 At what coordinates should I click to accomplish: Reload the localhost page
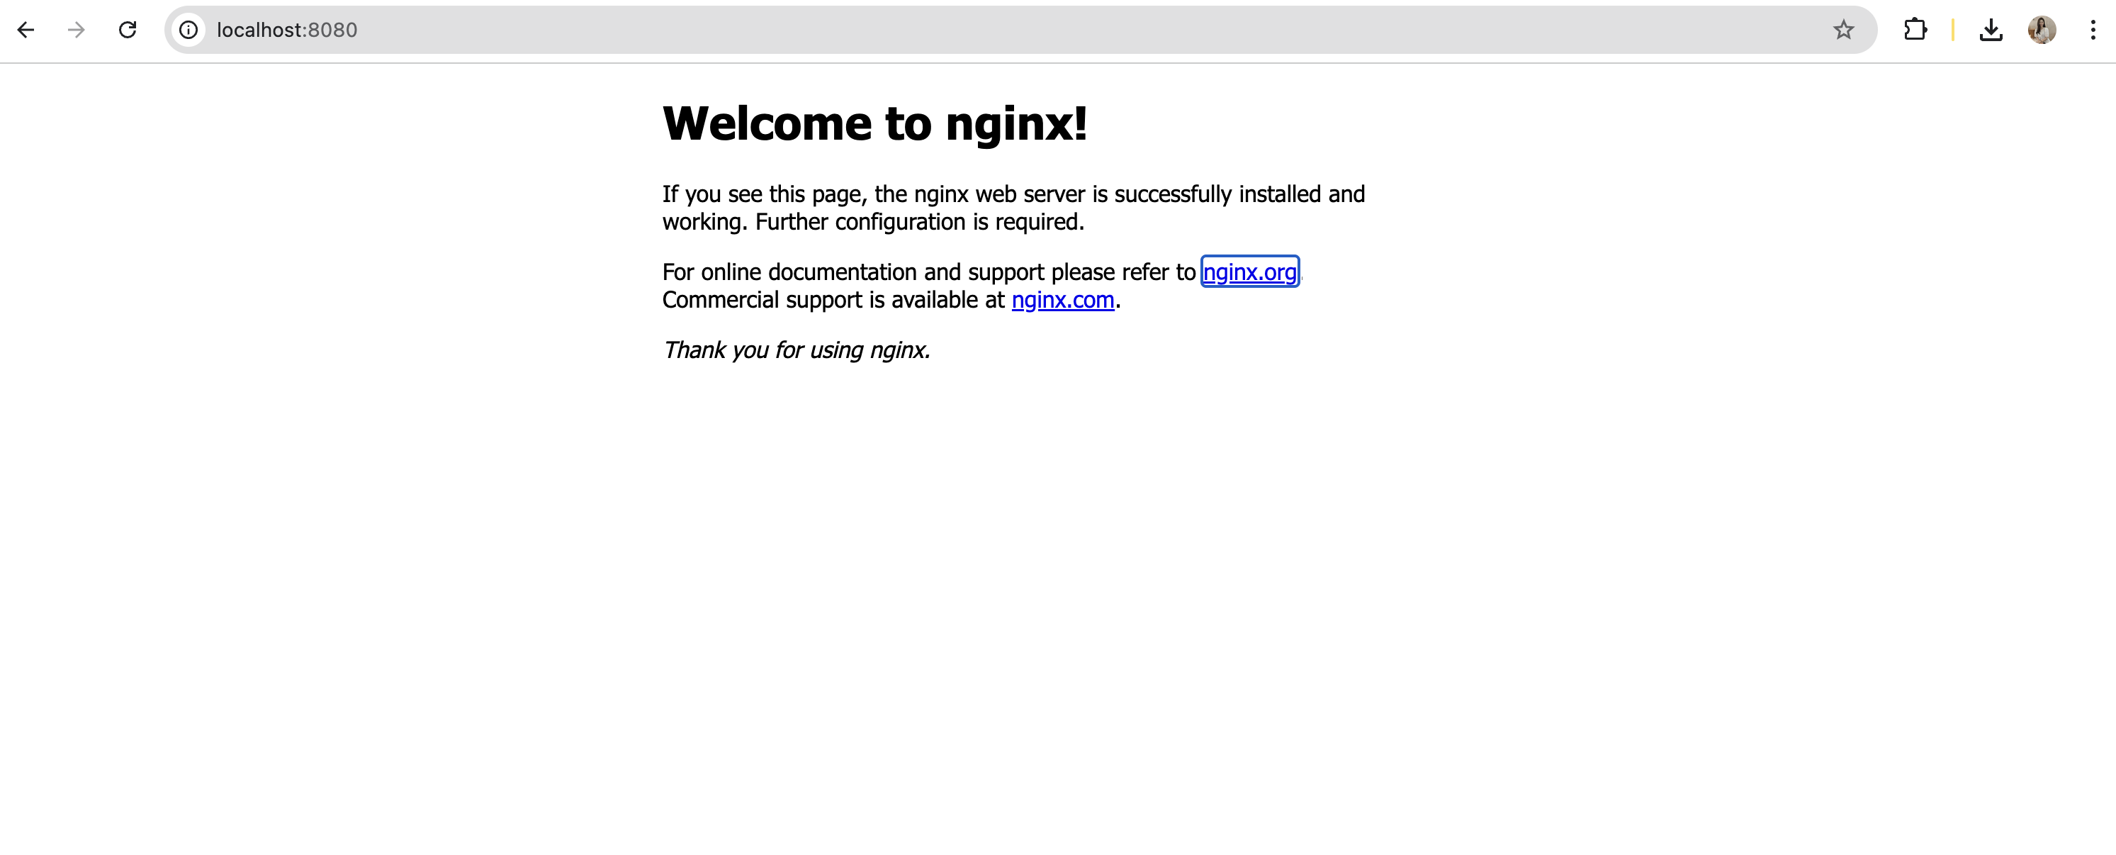click(x=128, y=30)
